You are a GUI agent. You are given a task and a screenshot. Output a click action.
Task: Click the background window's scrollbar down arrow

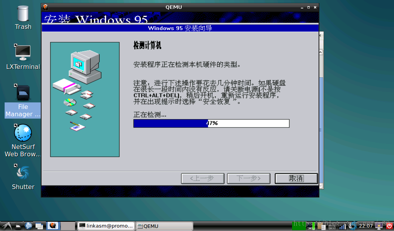[x=321, y=186]
